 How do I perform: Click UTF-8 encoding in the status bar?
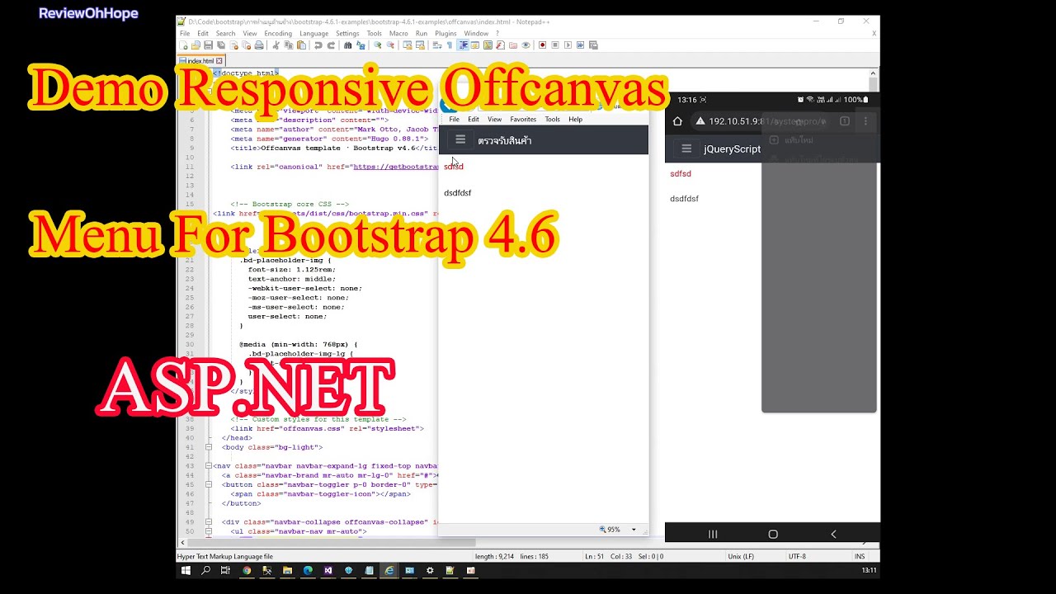point(797,557)
